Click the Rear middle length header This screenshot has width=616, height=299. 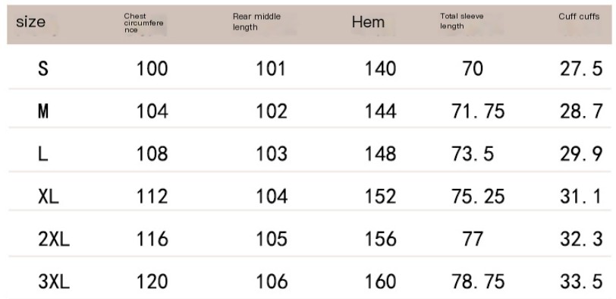coord(256,21)
